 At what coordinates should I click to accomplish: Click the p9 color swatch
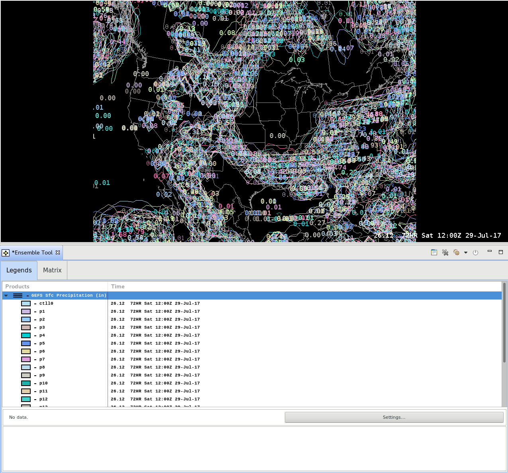point(26,375)
